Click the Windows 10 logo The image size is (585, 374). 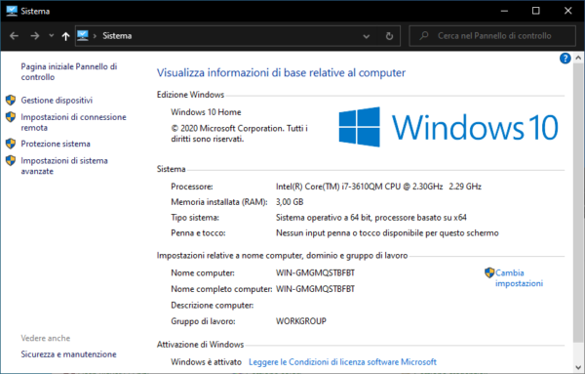448,127
